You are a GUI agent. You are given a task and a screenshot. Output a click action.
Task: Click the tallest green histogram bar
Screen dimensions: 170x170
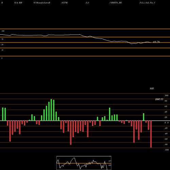(51, 110)
